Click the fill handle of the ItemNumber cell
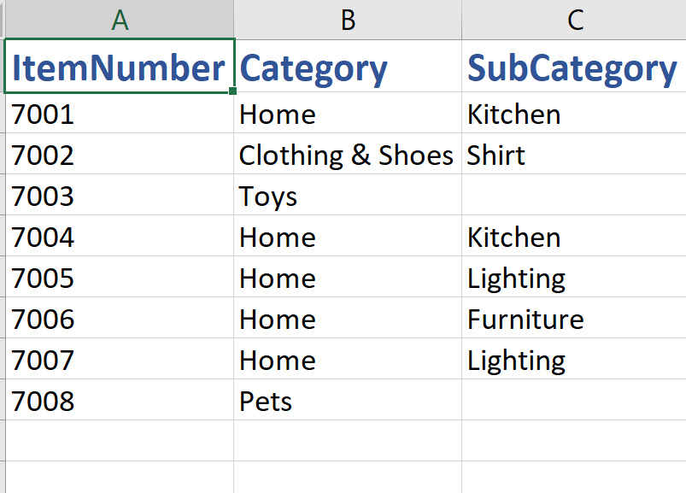This screenshot has width=686, height=493. (x=233, y=91)
